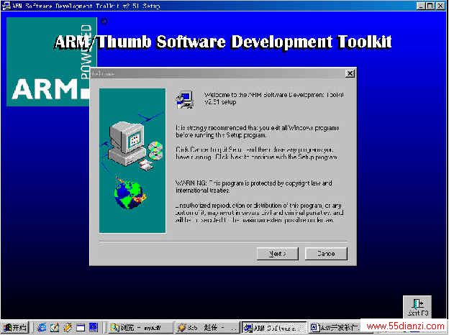The width and height of the screenshot is (449, 335).
Task: Click the computer and CDs illustration in dialog
Action: click(134, 145)
